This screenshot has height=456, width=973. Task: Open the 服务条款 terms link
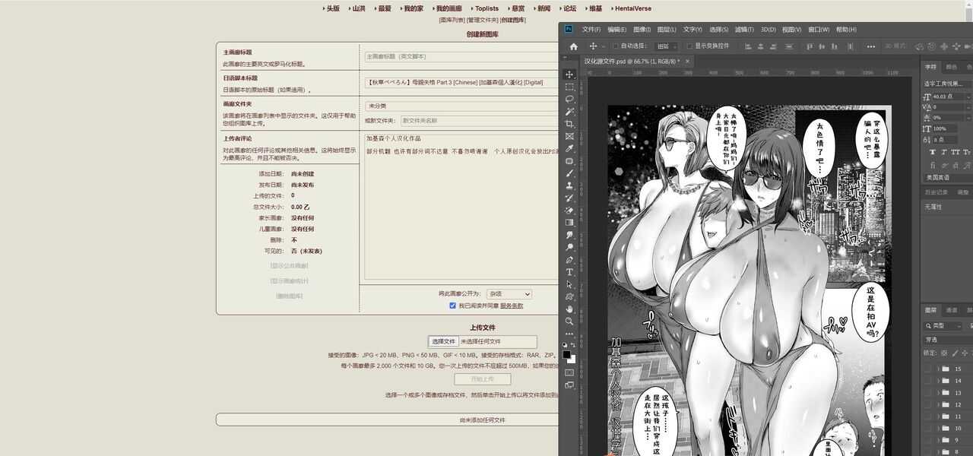512,306
